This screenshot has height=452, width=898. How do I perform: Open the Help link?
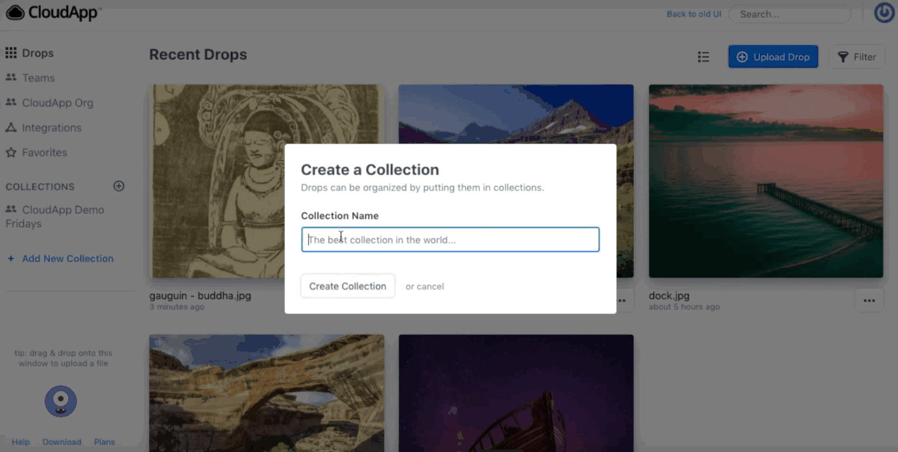pyautogui.click(x=21, y=442)
